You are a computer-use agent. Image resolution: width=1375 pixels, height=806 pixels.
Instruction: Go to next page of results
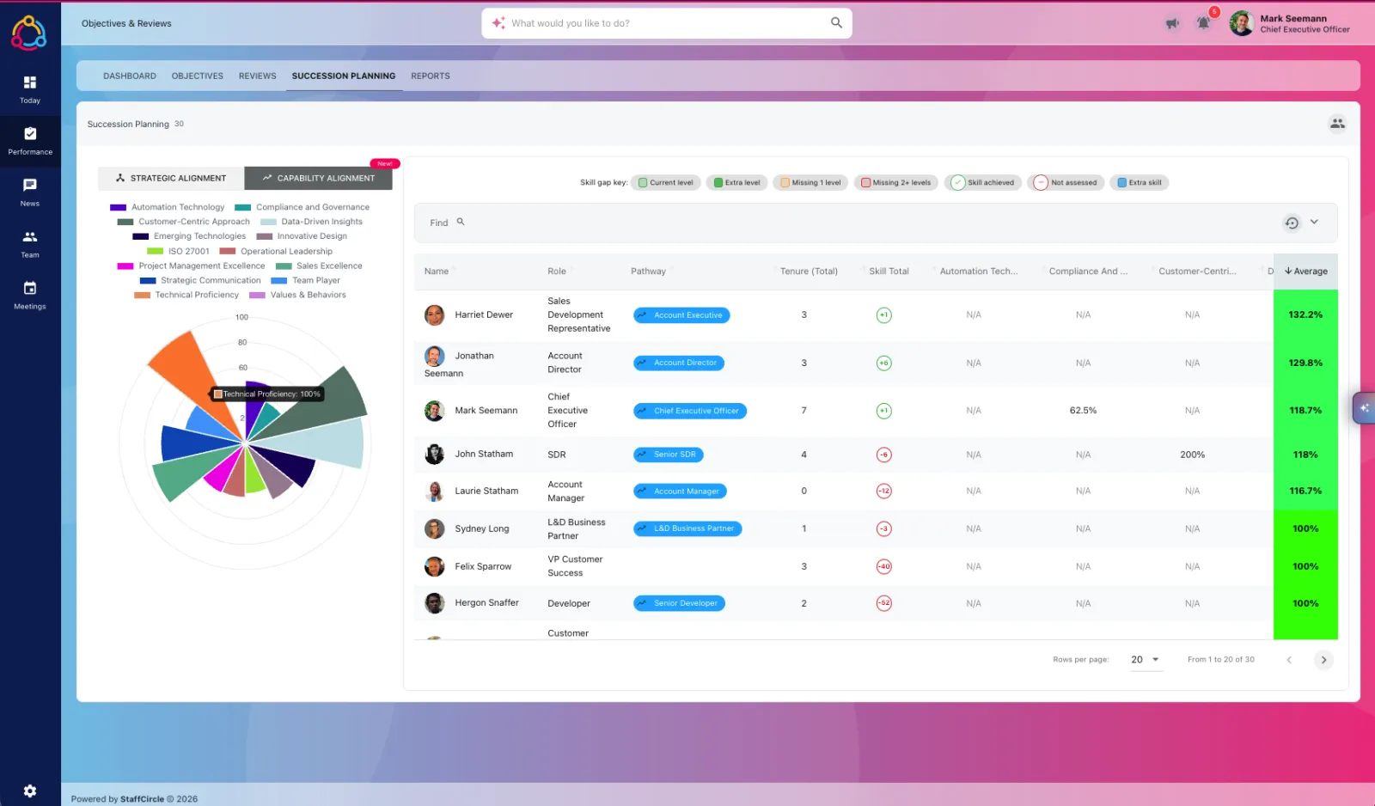(x=1323, y=660)
